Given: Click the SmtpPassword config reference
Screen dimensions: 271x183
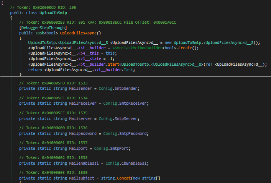Looking at the screenshot, I should click(x=131, y=133).
